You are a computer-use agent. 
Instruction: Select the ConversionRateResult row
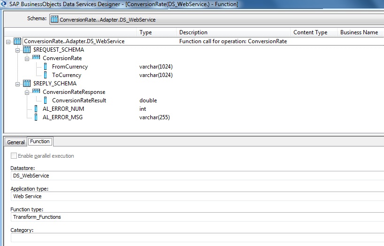point(79,100)
